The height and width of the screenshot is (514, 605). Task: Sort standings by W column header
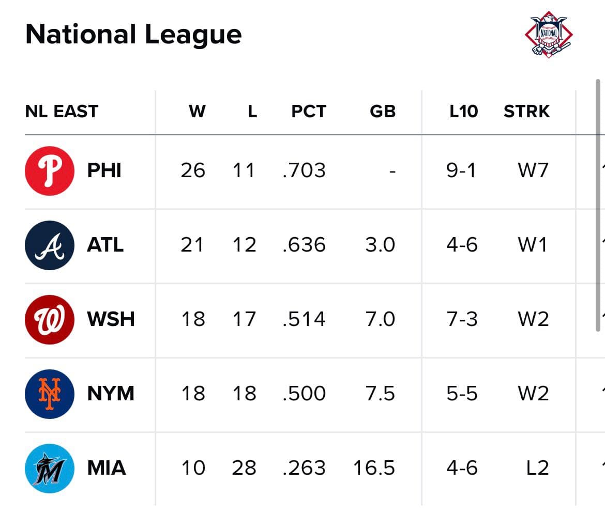point(197,111)
